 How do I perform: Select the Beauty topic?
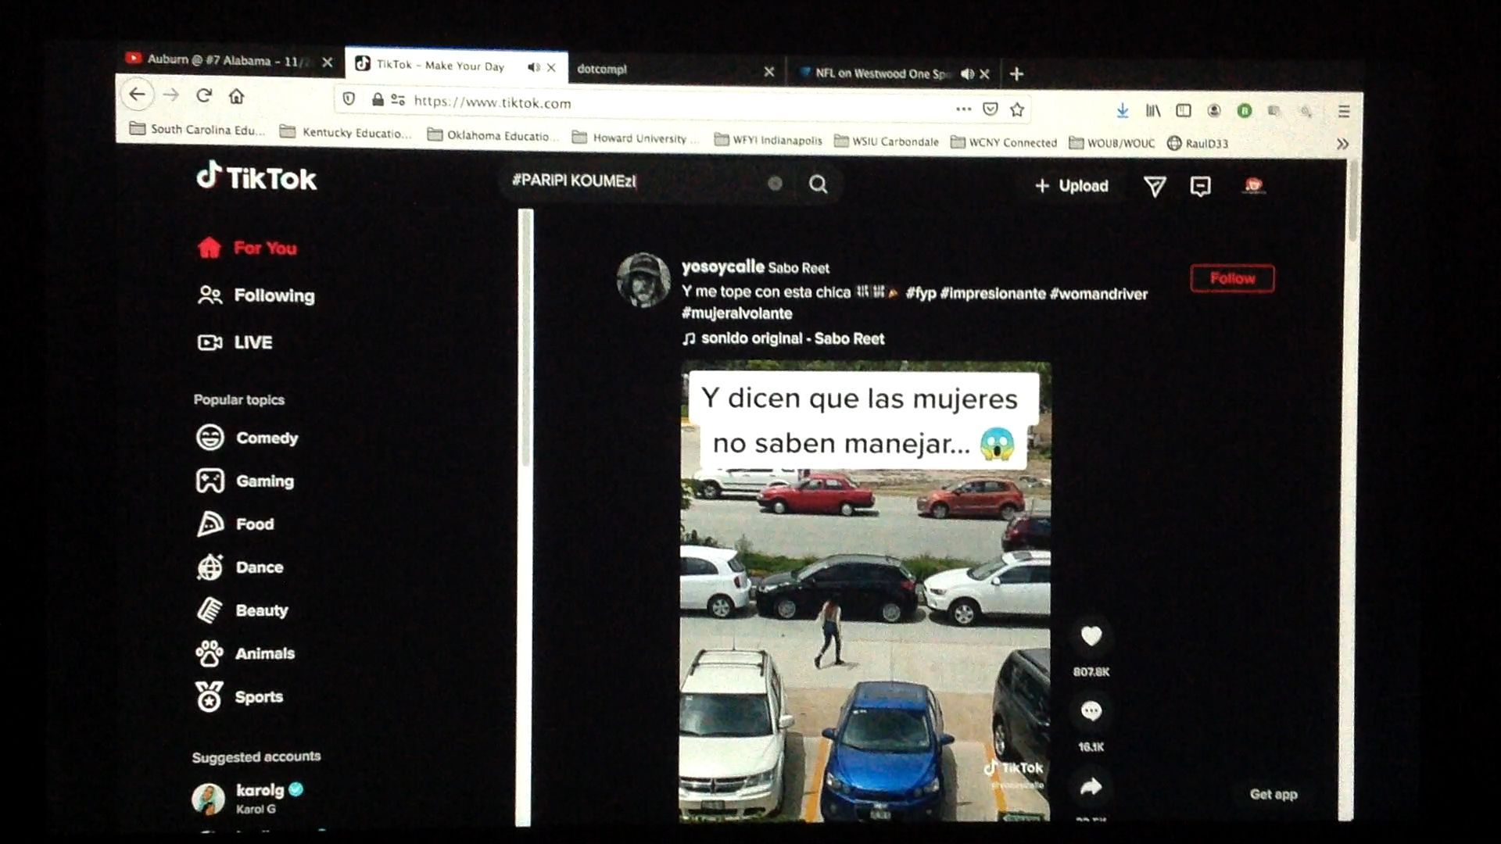pyautogui.click(x=242, y=610)
